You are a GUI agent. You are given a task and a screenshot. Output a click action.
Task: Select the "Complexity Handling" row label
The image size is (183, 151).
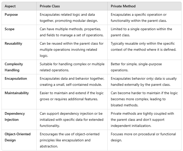tap(14, 66)
